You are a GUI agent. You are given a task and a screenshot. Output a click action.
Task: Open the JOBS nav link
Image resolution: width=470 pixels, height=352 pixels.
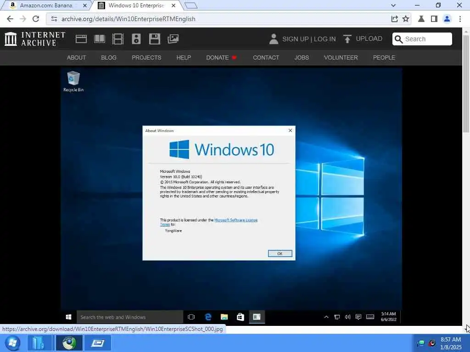[x=301, y=57]
